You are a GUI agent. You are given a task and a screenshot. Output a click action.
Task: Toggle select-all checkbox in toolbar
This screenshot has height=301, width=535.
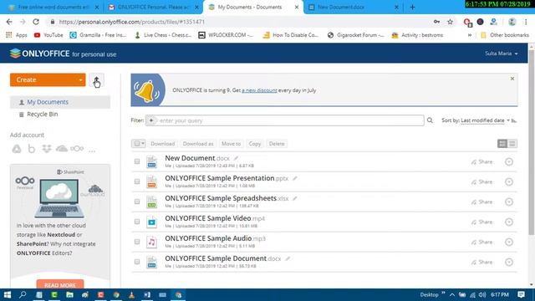137,144
